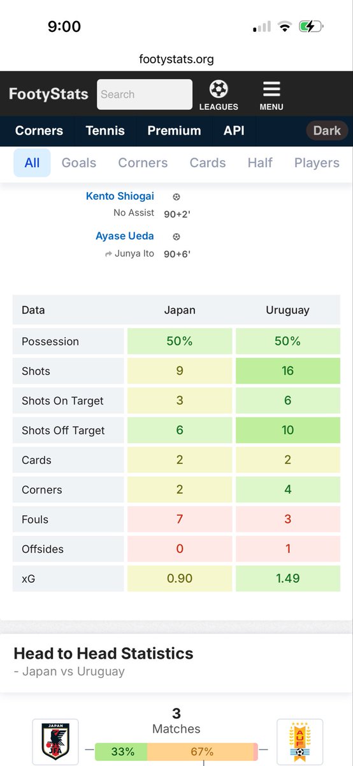Screen dimensions: 353x766
Task: Open the Leagues soccer ball icon
Action: coord(219,89)
